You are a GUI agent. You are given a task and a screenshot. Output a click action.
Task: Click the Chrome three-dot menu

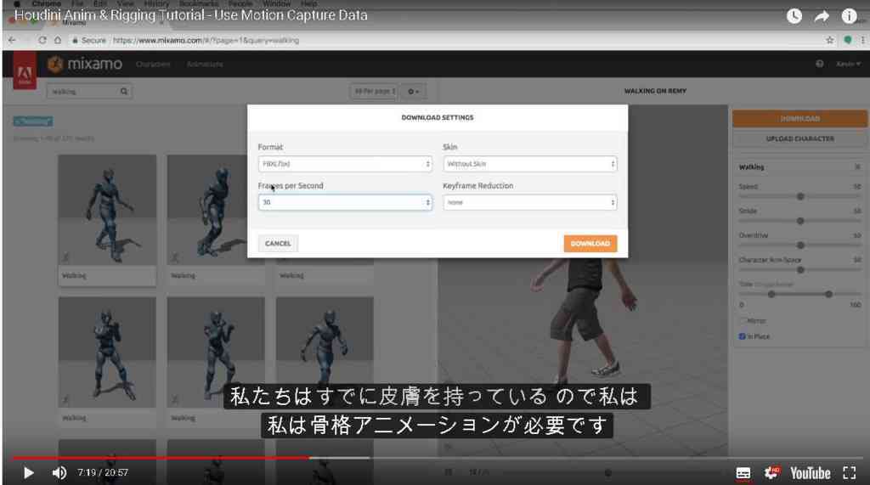click(x=863, y=40)
